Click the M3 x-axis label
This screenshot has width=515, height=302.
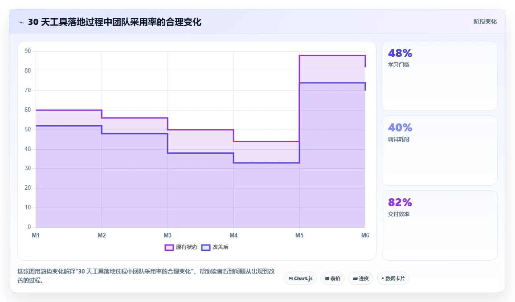[168, 235]
